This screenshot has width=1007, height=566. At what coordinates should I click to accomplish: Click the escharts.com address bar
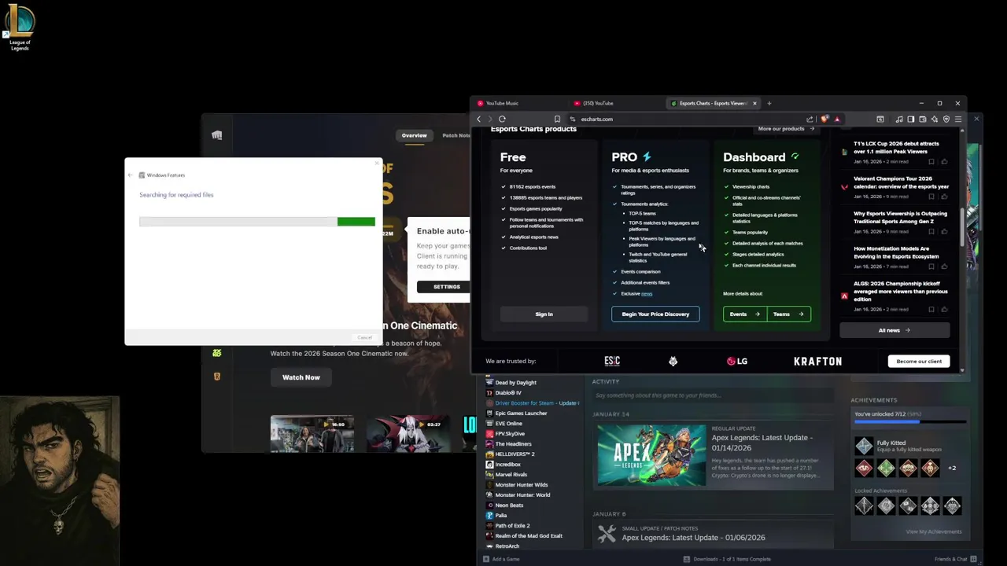(684, 119)
